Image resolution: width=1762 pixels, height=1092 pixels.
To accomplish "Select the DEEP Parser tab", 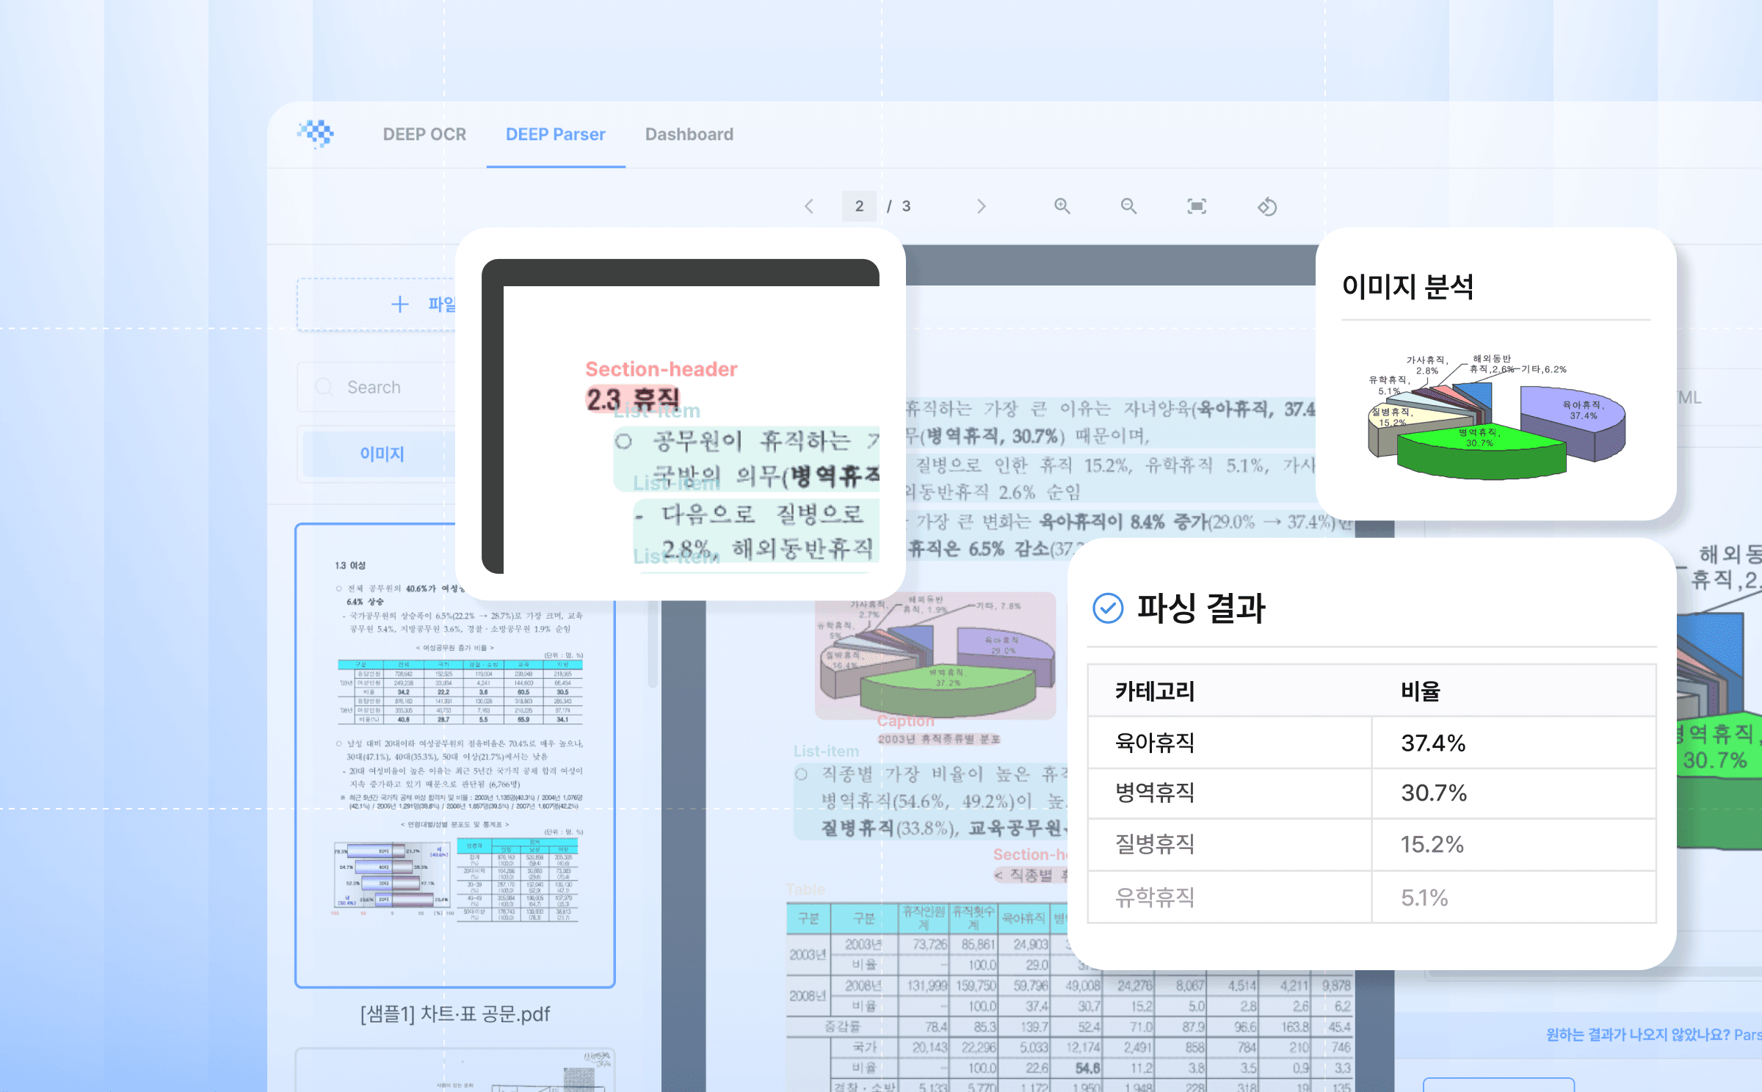I will pyautogui.click(x=555, y=134).
